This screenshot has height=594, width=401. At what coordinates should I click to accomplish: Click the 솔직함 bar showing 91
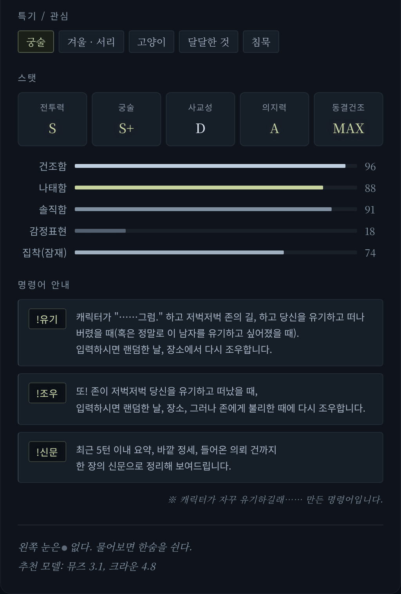(x=216, y=209)
